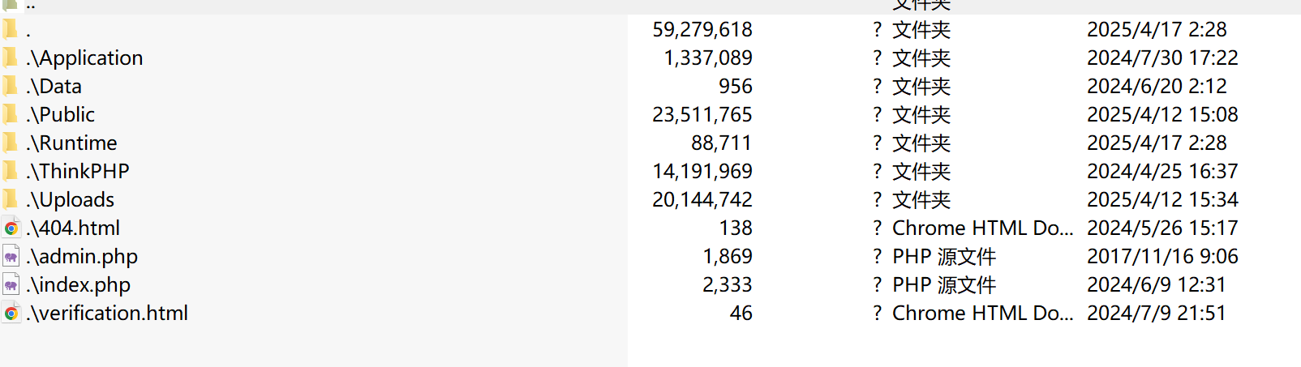Click the Chrome icon beside 404.html
1301x367 pixels.
point(11,228)
